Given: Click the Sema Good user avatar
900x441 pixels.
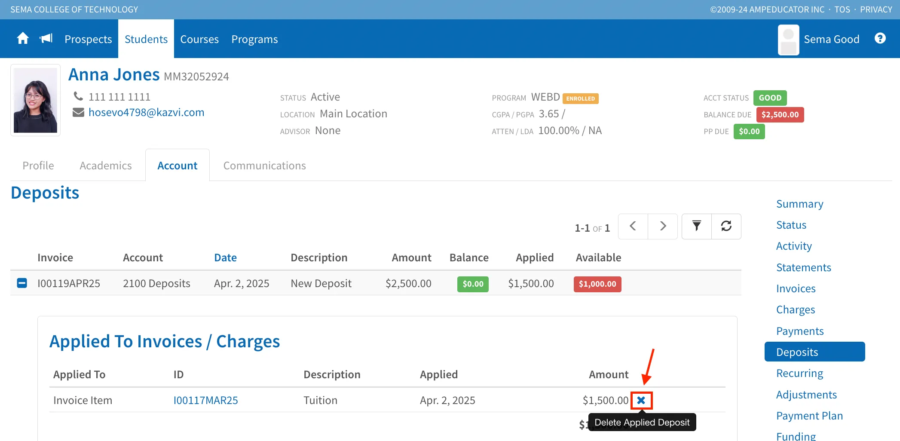Looking at the screenshot, I should 788,40.
